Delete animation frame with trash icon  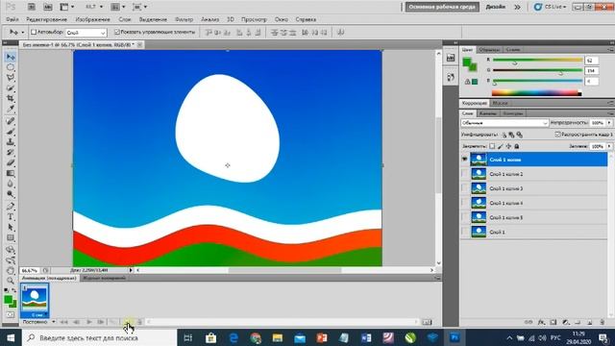pyautogui.click(x=139, y=322)
